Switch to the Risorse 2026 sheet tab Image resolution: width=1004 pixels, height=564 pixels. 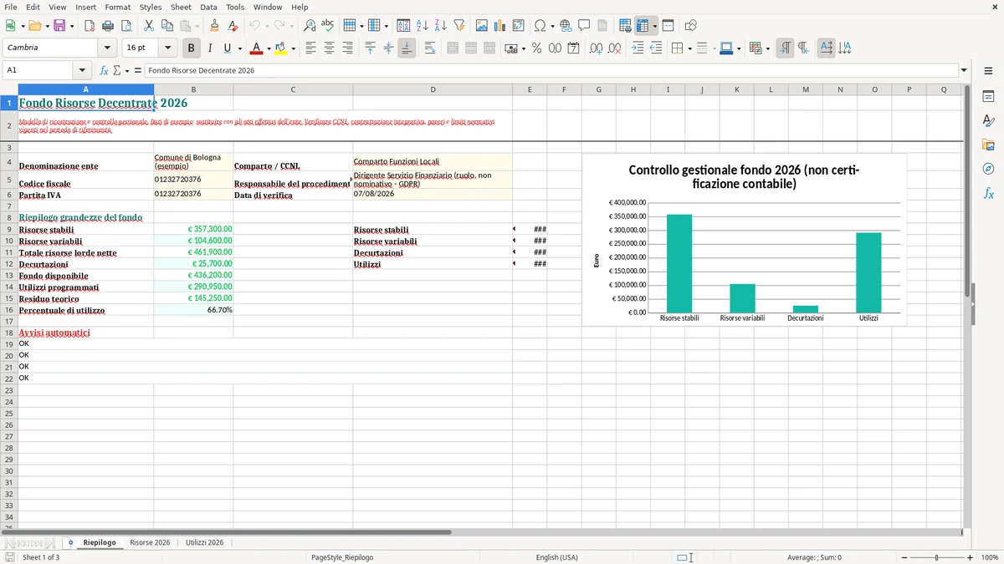tap(150, 542)
